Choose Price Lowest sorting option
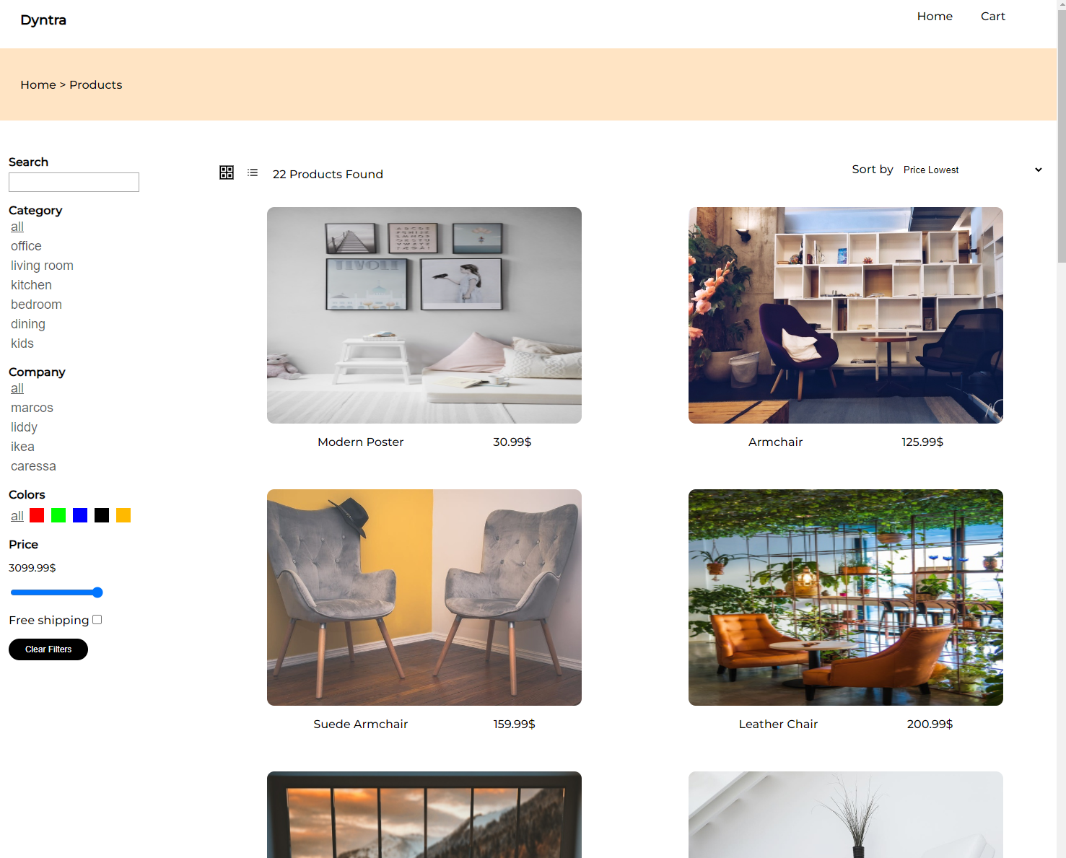 (x=931, y=170)
